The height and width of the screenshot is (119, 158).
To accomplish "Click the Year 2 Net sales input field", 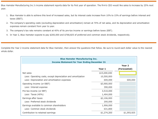I will click(x=128, y=73).
